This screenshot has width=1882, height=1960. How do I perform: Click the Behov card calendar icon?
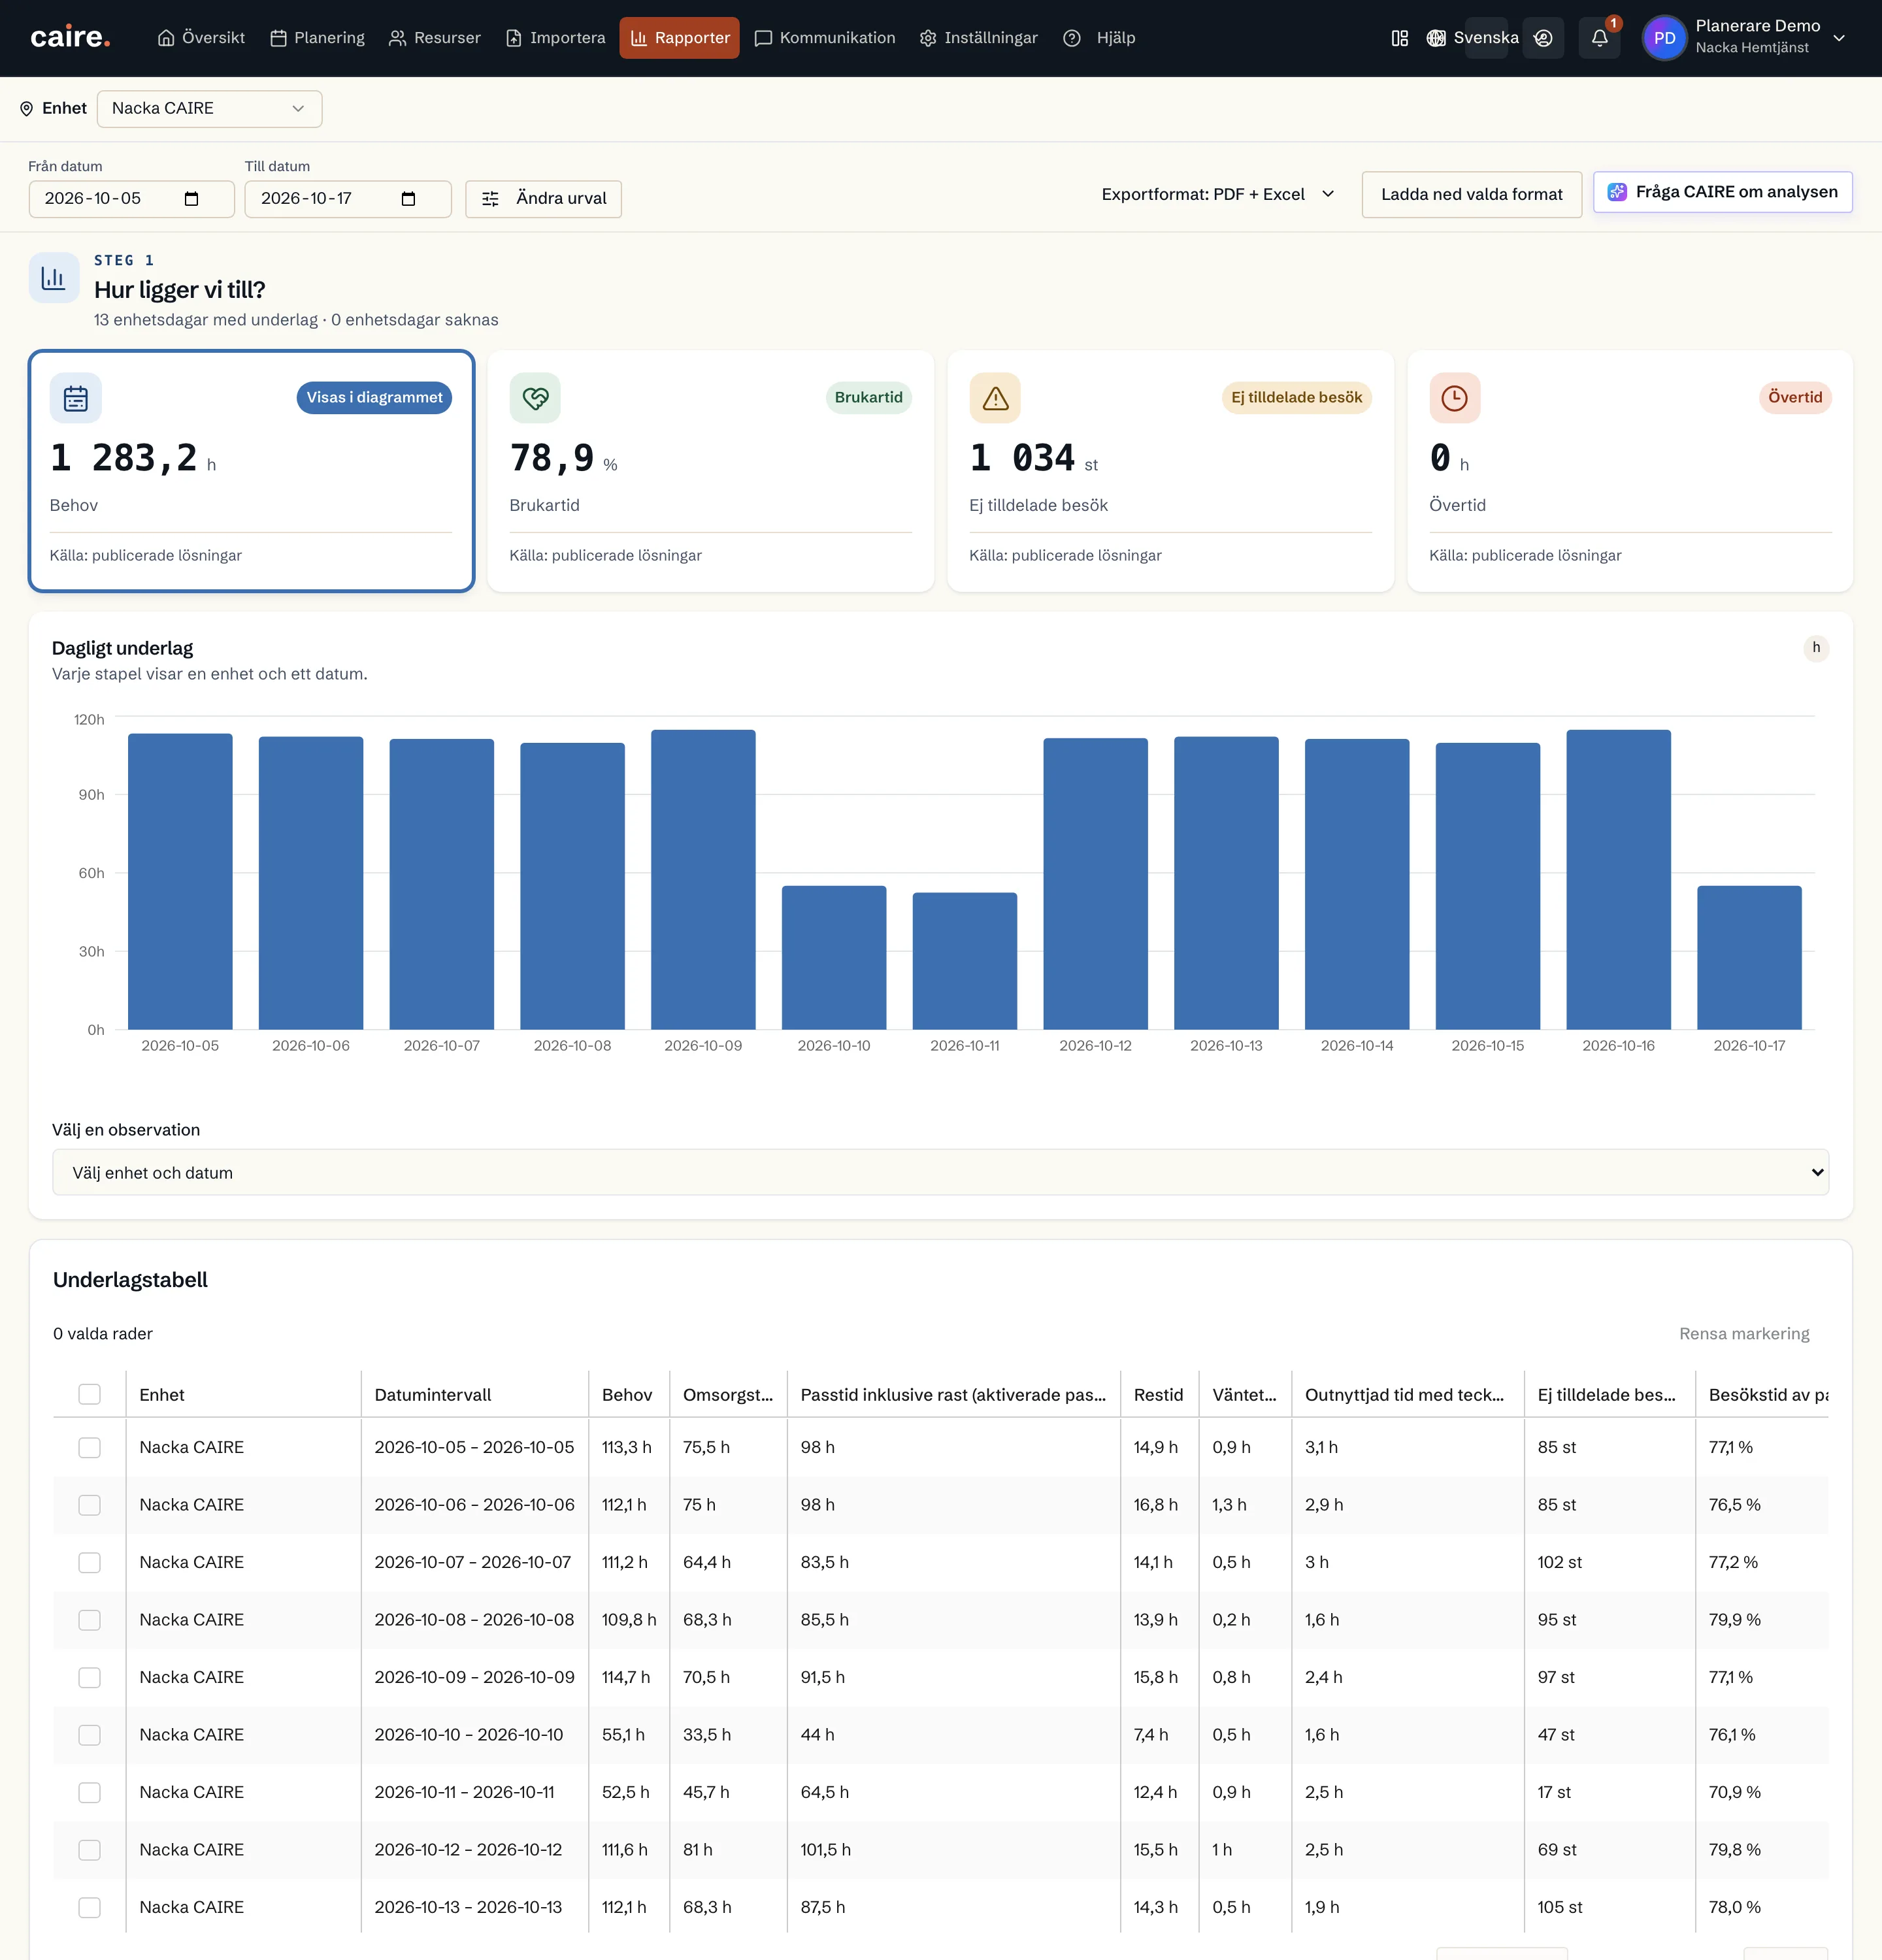[76, 398]
